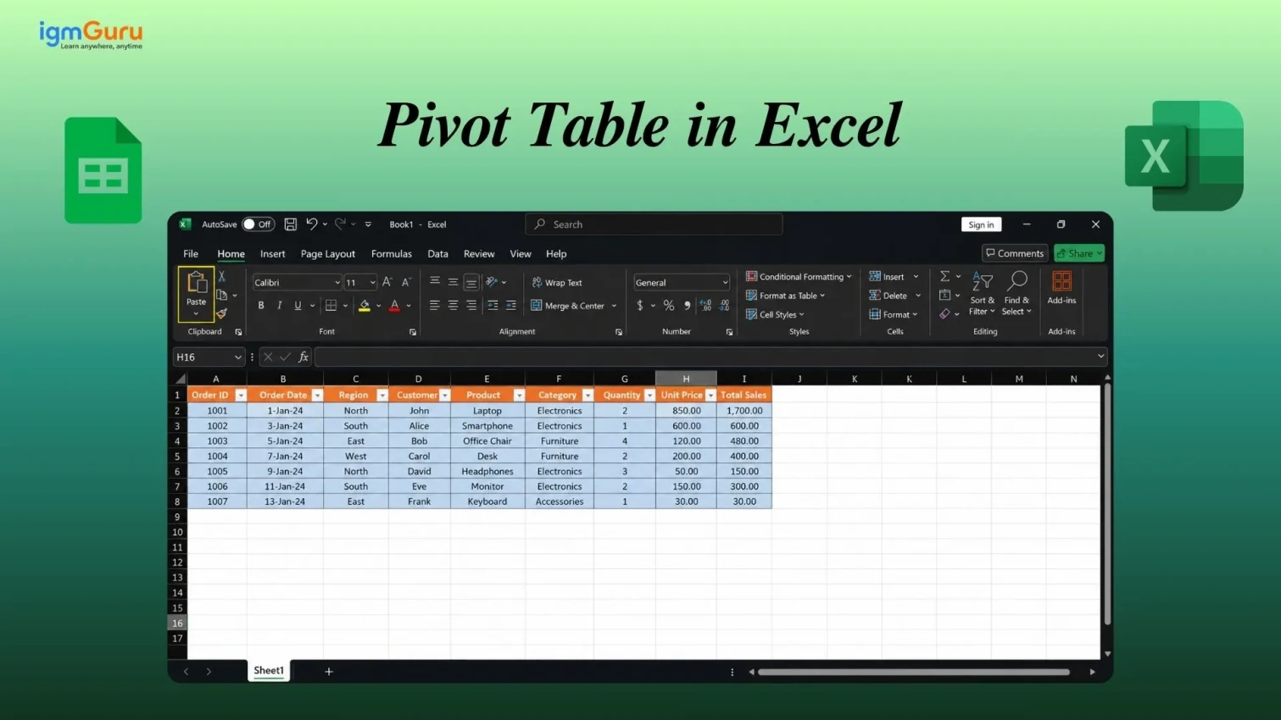The image size is (1281, 720).
Task: Click the Increase Font Size icon
Action: click(x=387, y=282)
